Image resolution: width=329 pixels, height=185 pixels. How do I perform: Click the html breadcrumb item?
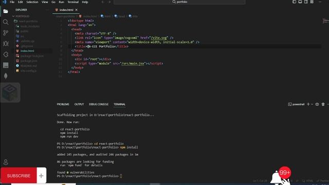tap(105, 16)
